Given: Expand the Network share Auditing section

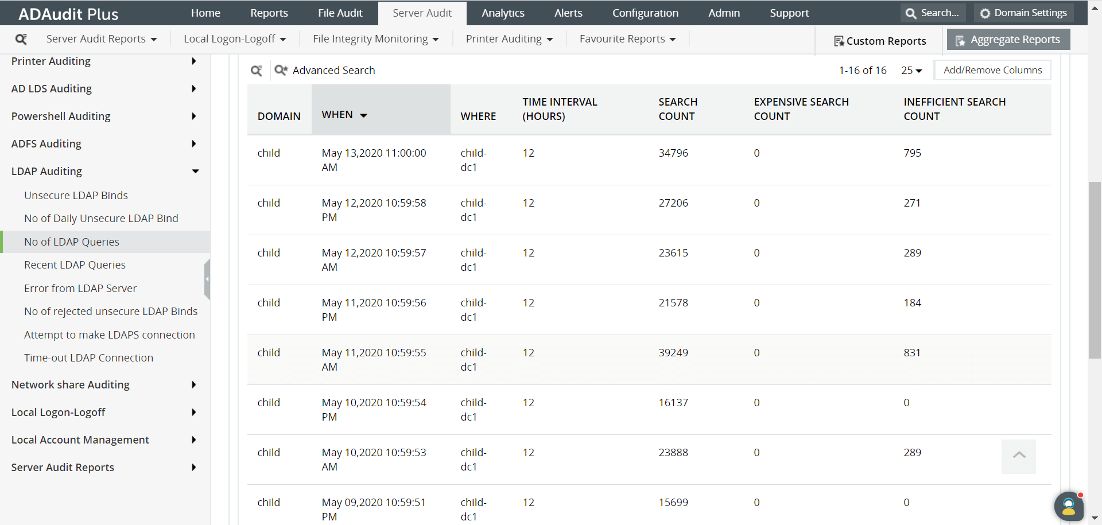Looking at the screenshot, I should [194, 384].
